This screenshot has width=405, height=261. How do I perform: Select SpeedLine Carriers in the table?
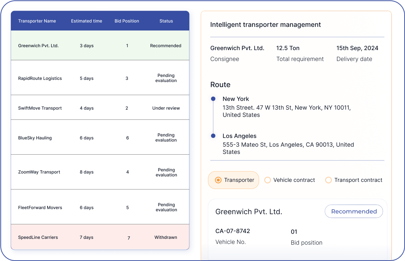[38, 237]
